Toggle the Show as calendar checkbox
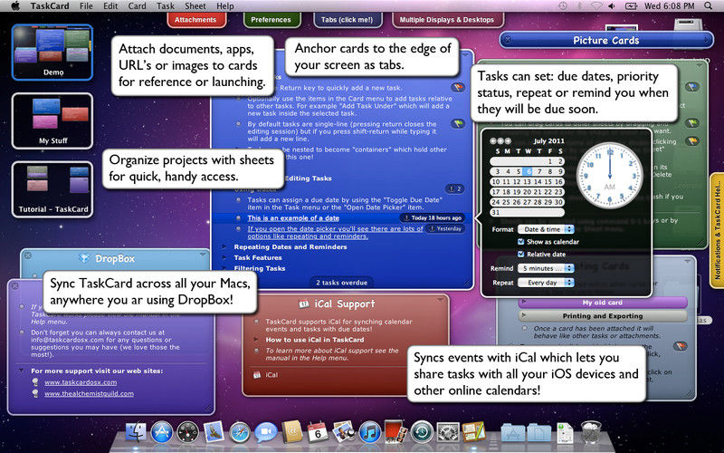Image resolution: width=724 pixels, height=453 pixels. pyautogui.click(x=521, y=242)
